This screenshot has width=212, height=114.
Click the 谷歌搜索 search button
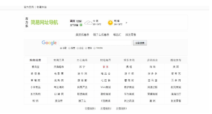click(x=140, y=43)
